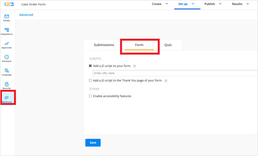Check Add JS script to Thank You page
Screen dimensions: 258x156
(90, 80)
